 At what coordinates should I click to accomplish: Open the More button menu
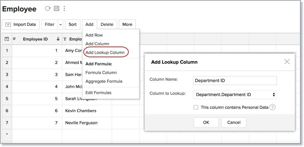coord(127,24)
